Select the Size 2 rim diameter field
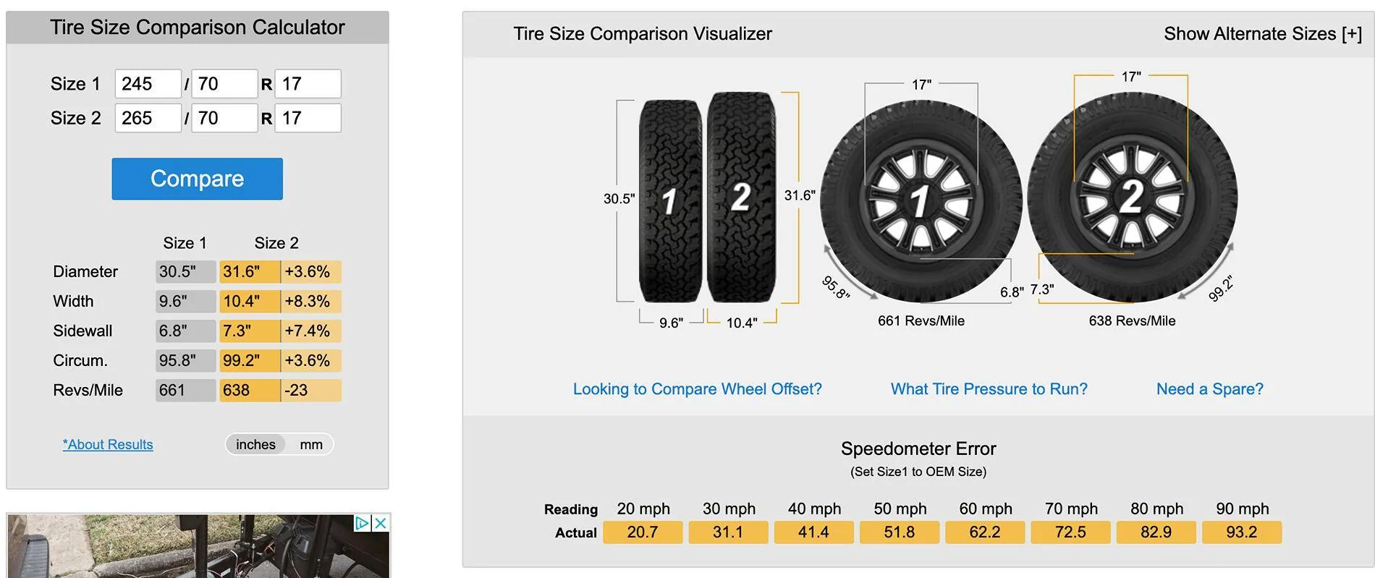Viewport: 1375px width, 578px height. [308, 118]
